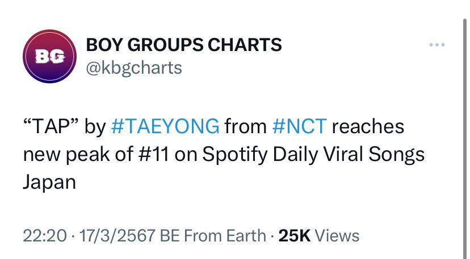The width and height of the screenshot is (470, 259).
Task: Open the BG profile avatar
Action: 49,57
